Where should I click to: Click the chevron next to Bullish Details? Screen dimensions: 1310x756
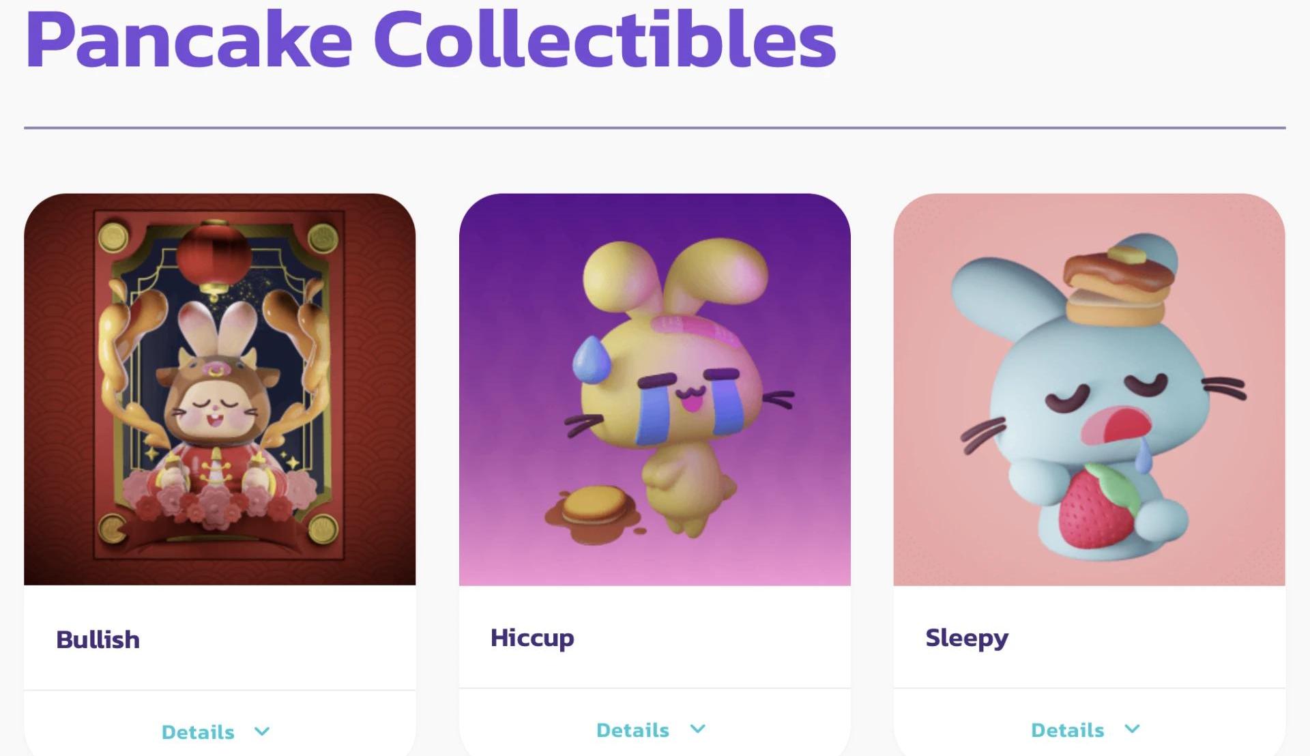click(x=262, y=731)
